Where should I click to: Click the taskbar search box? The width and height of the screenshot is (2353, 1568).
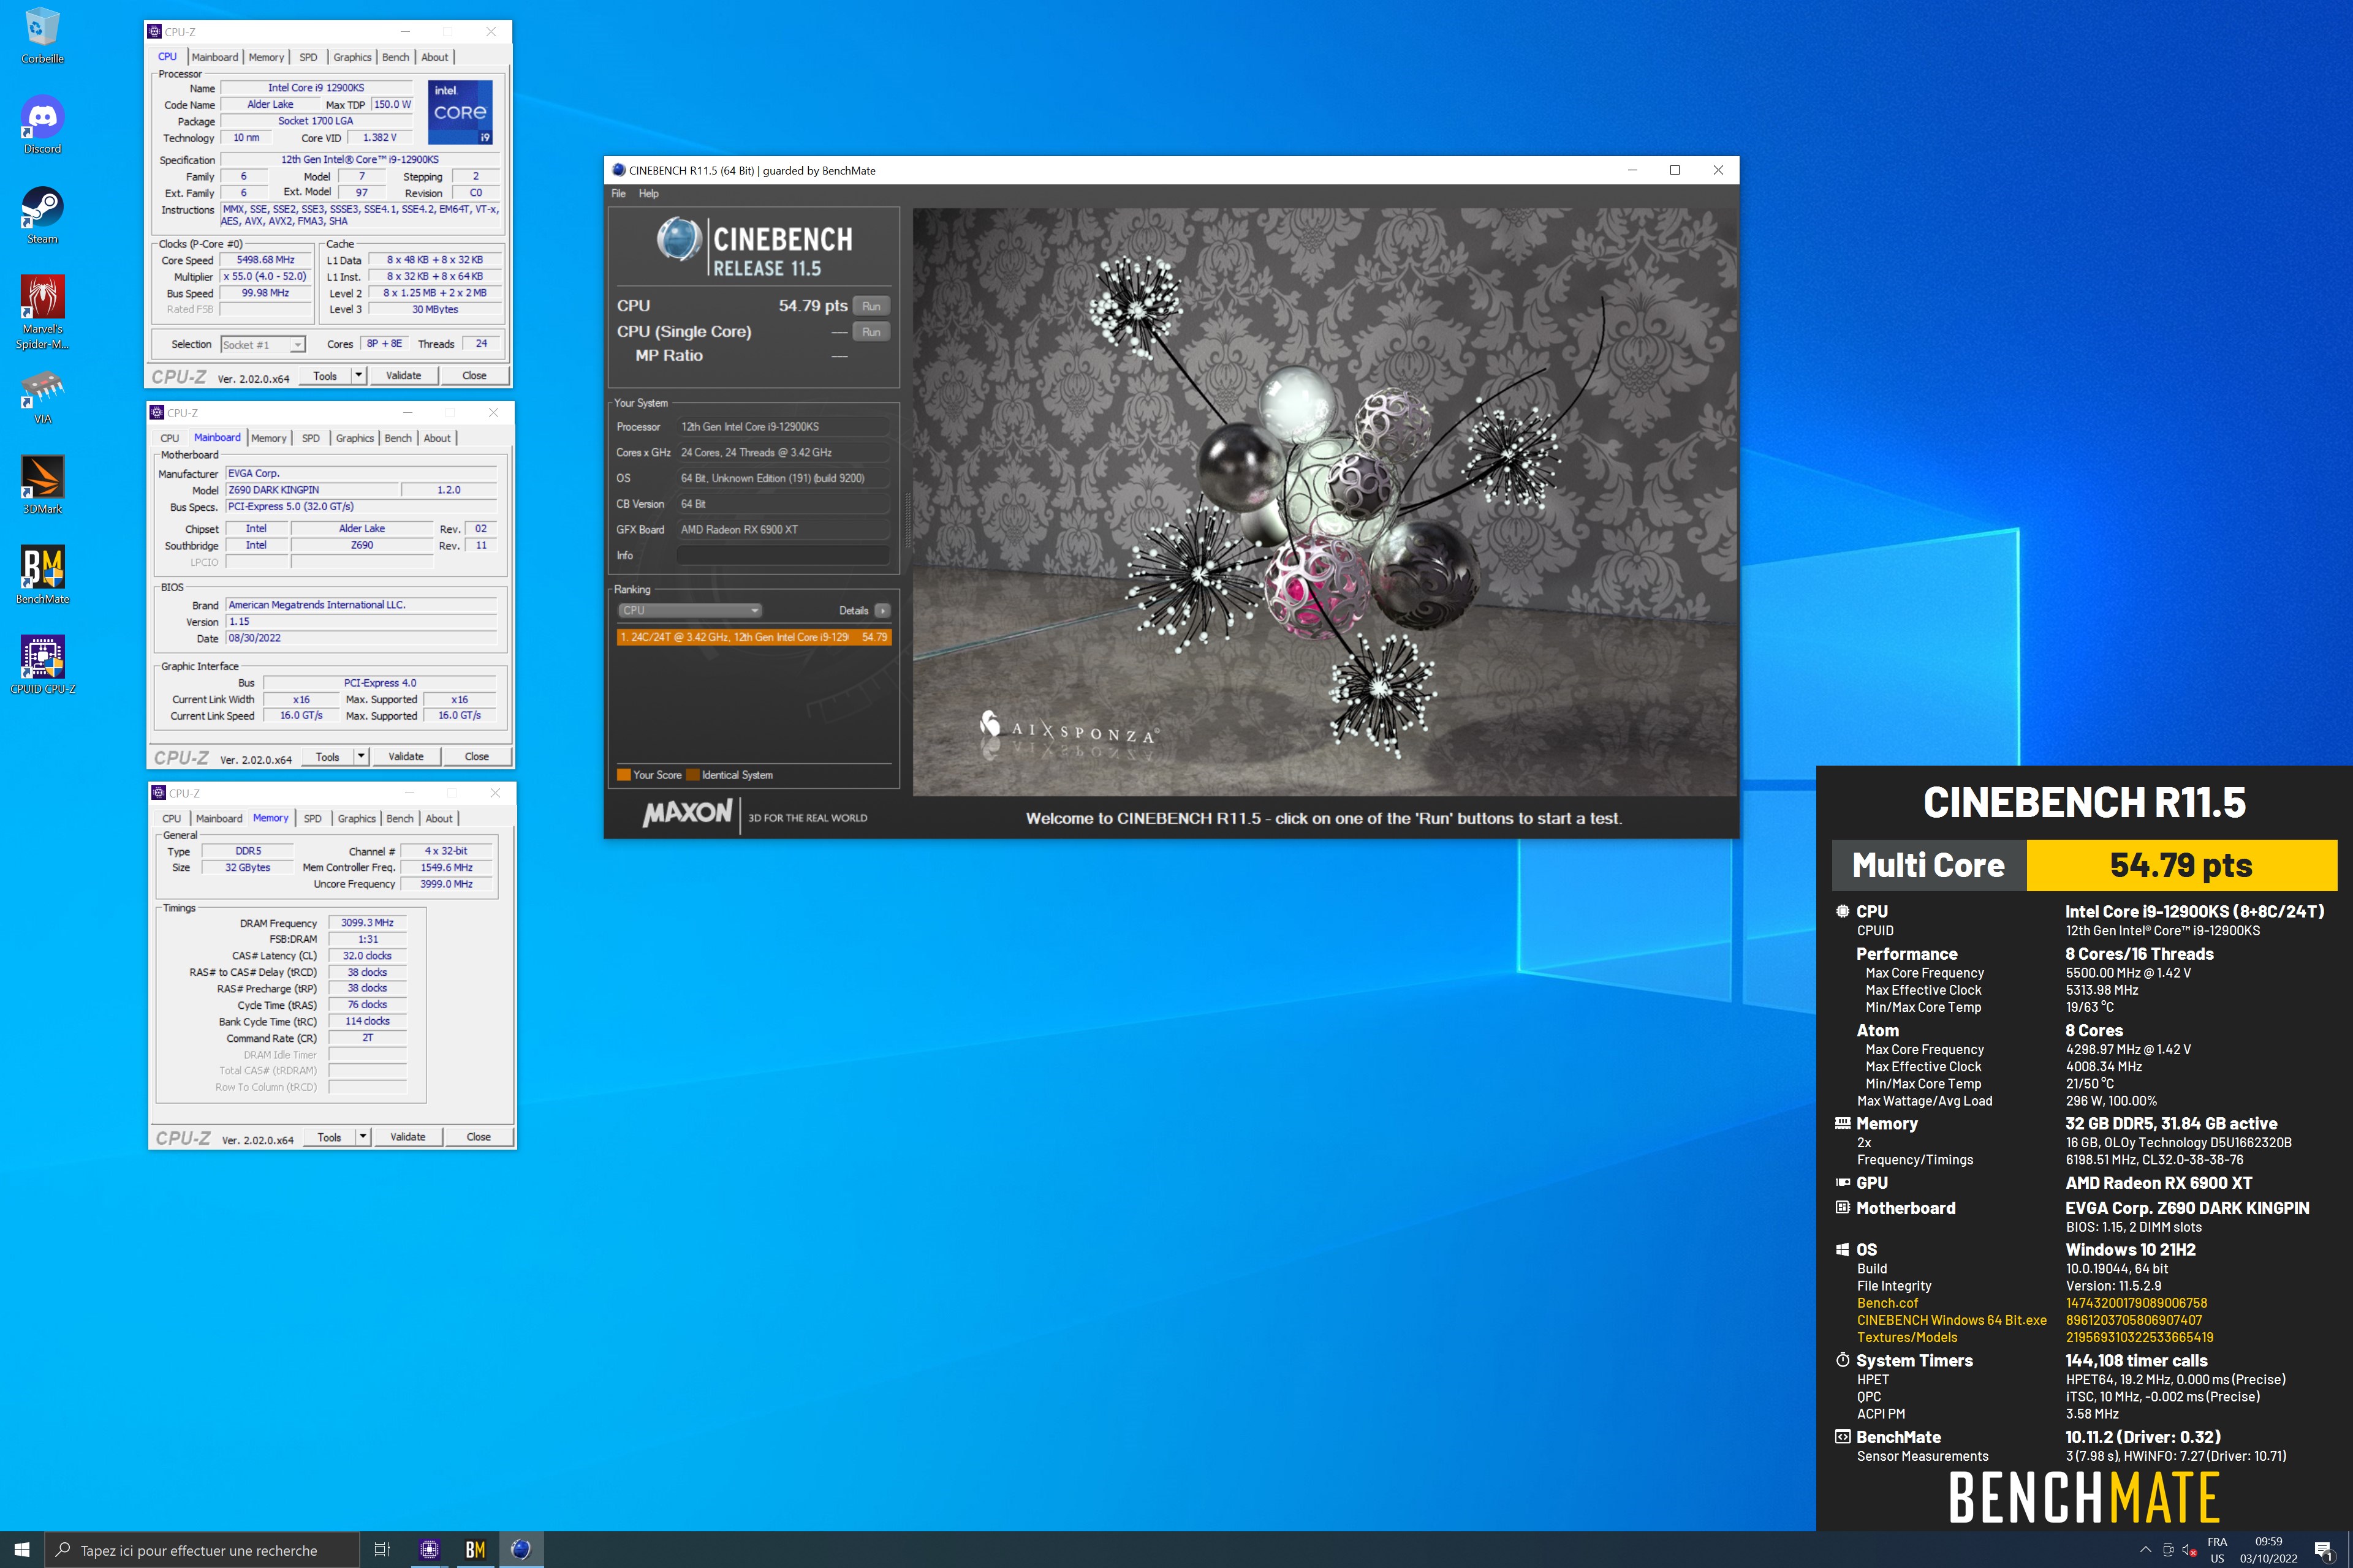pos(201,1549)
